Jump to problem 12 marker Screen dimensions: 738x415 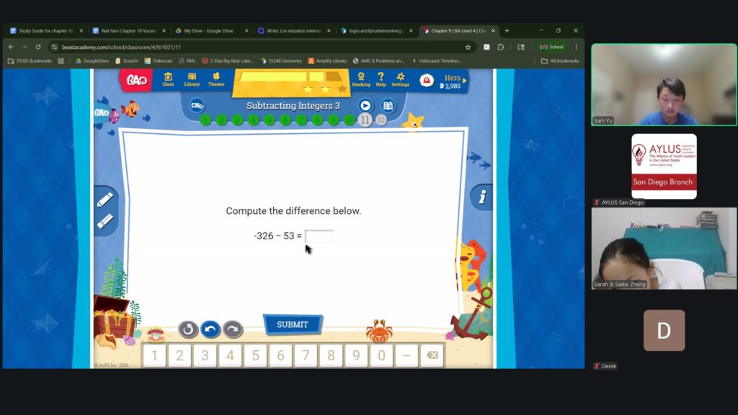(x=381, y=120)
